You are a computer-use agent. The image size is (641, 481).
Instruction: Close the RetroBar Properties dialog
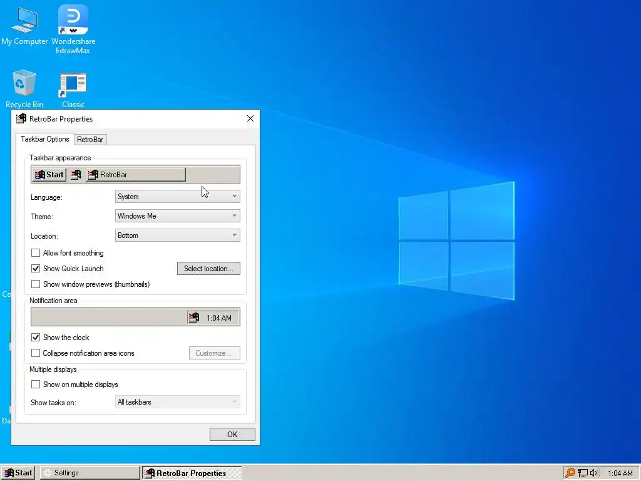pyautogui.click(x=250, y=118)
